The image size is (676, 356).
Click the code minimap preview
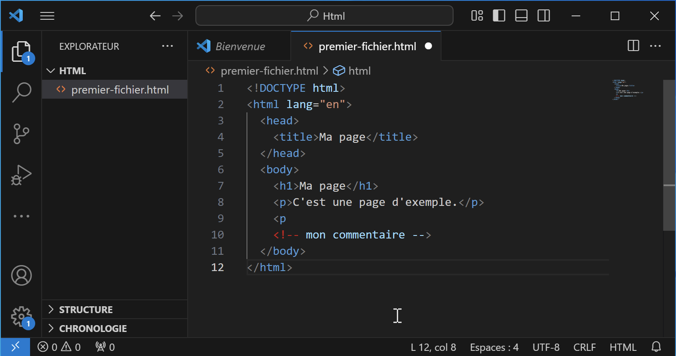pyautogui.click(x=628, y=90)
